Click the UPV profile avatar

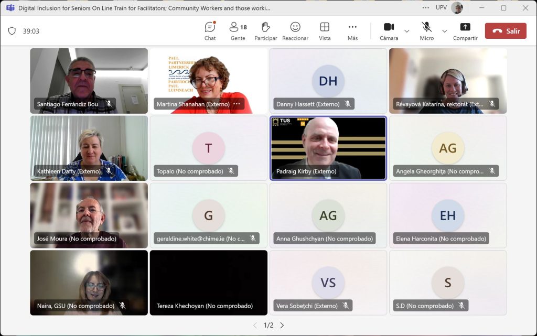pos(457,8)
